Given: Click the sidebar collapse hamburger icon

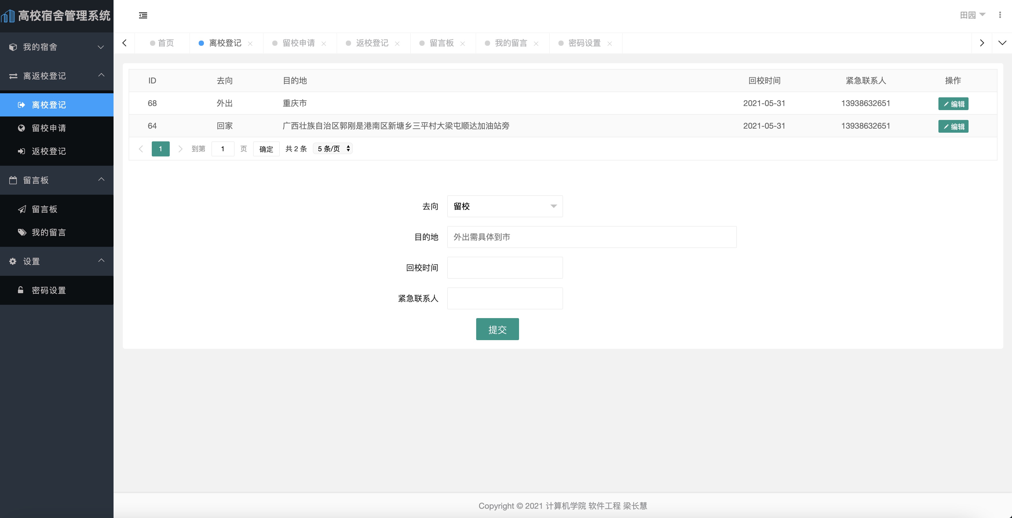Looking at the screenshot, I should [x=143, y=15].
